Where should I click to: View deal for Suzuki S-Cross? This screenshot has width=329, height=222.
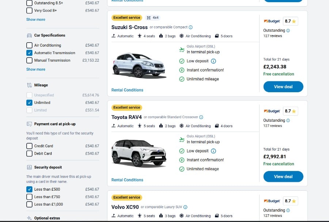point(283,87)
